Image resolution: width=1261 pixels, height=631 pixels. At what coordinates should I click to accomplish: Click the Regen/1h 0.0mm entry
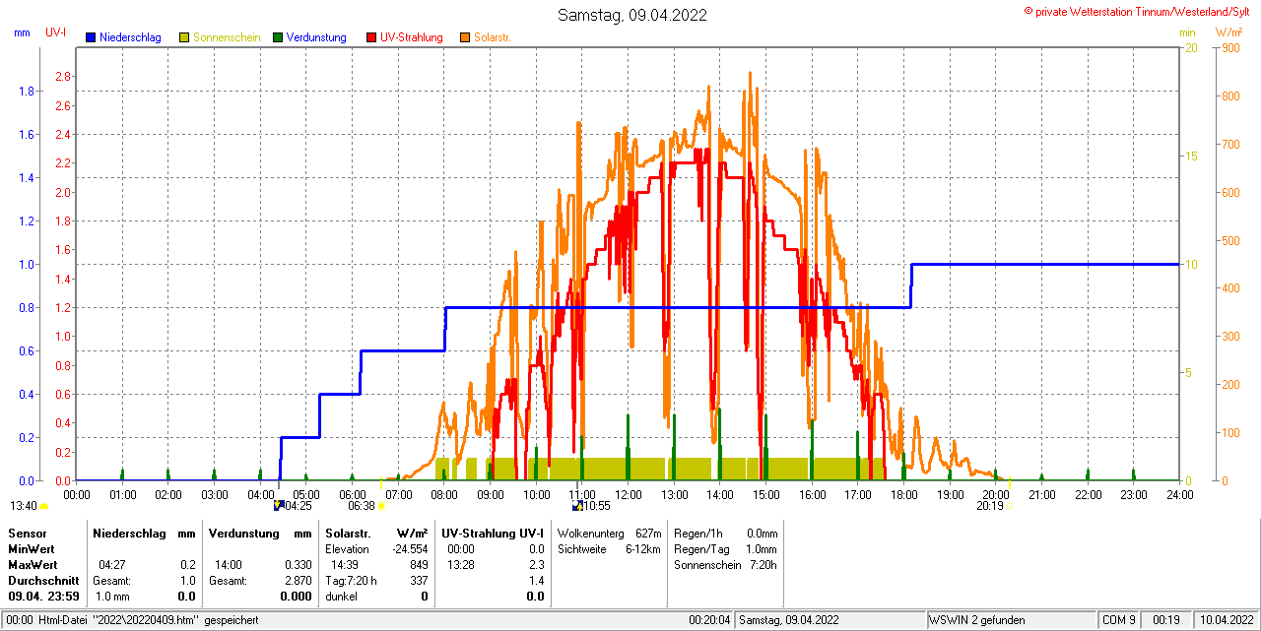pos(726,533)
